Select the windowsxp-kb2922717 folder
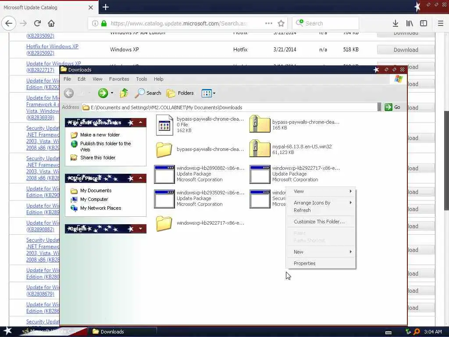Image resolution: width=449 pixels, height=337 pixels. point(200,223)
